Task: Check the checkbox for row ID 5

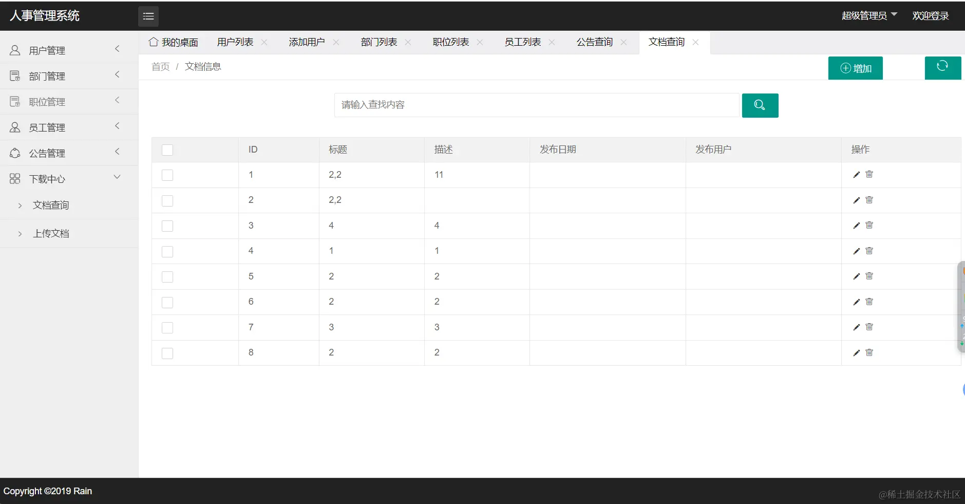Action: click(x=167, y=277)
